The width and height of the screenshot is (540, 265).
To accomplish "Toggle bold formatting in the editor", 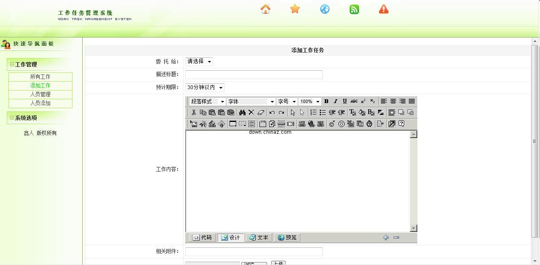I will click(x=326, y=101).
